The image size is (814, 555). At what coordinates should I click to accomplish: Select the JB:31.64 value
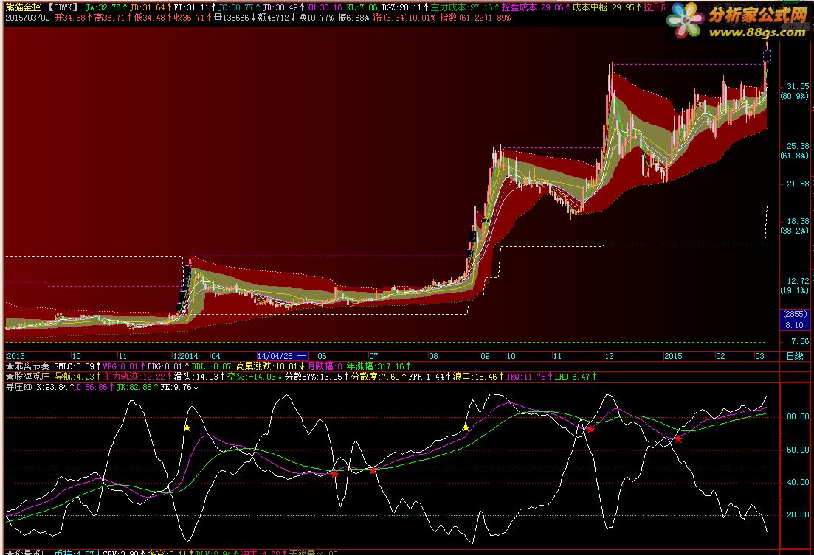click(146, 7)
